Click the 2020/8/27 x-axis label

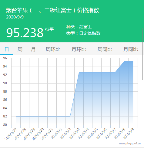11,134
